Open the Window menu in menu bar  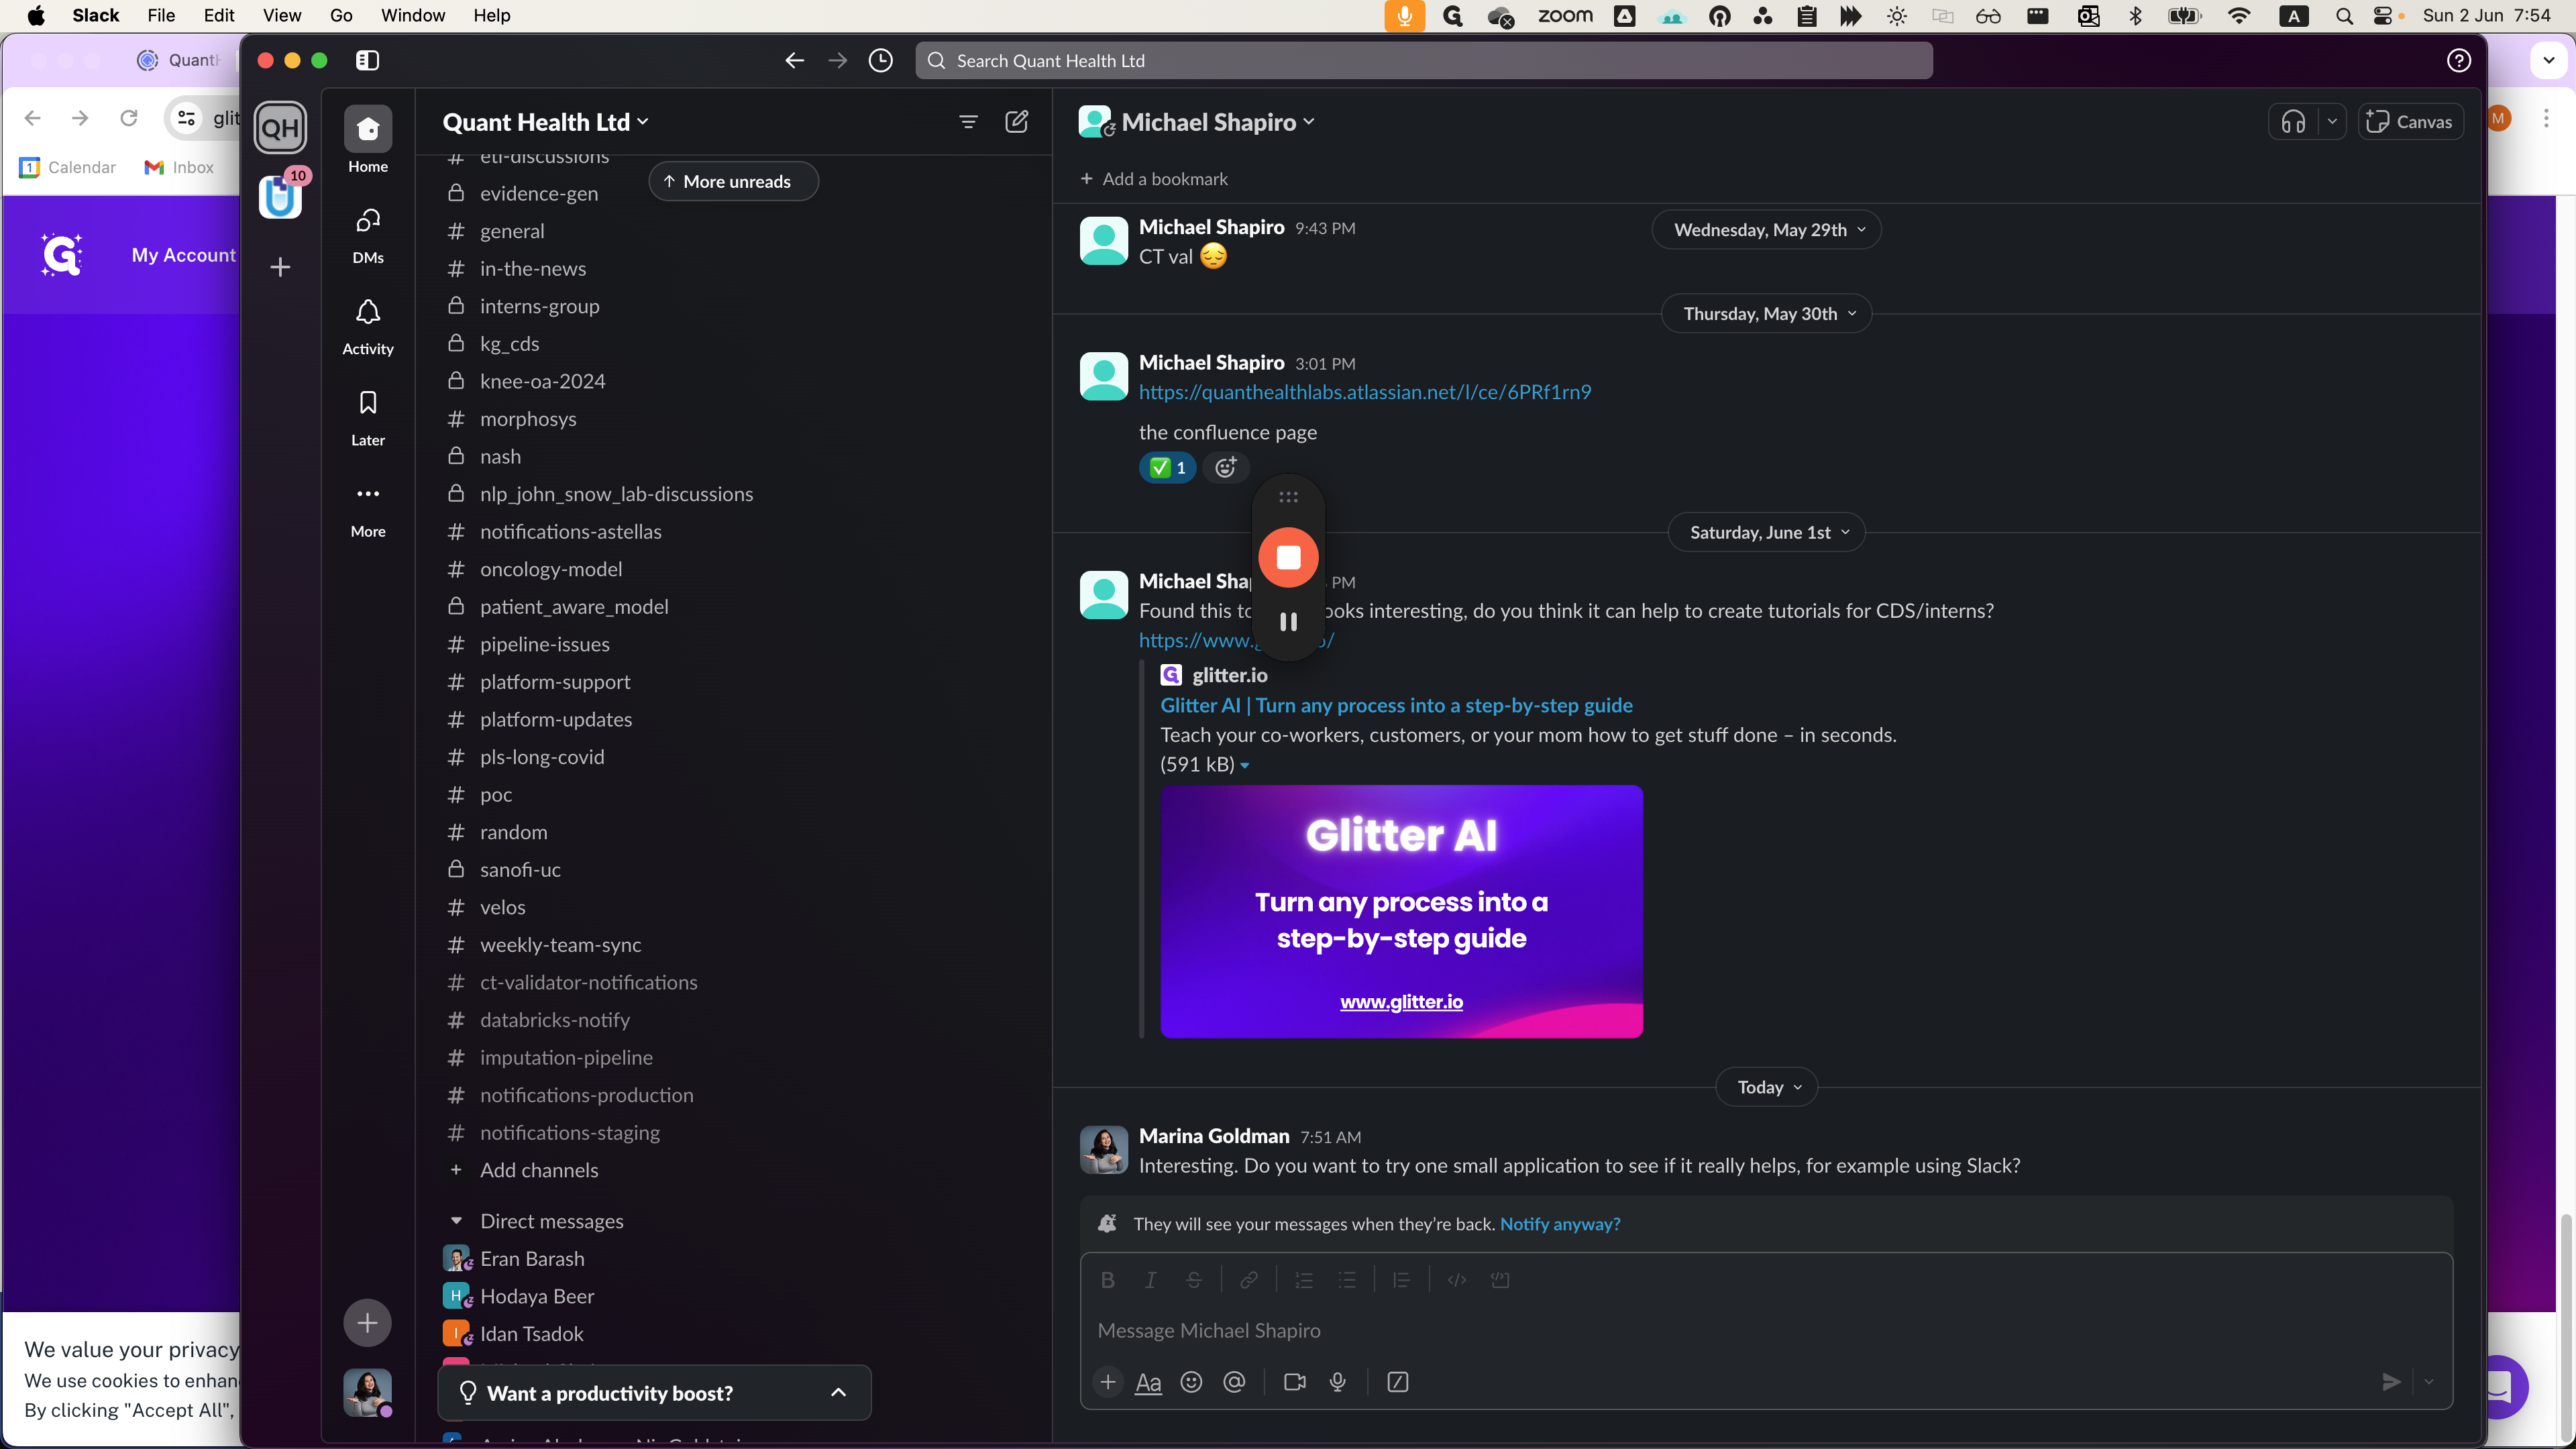[412, 15]
